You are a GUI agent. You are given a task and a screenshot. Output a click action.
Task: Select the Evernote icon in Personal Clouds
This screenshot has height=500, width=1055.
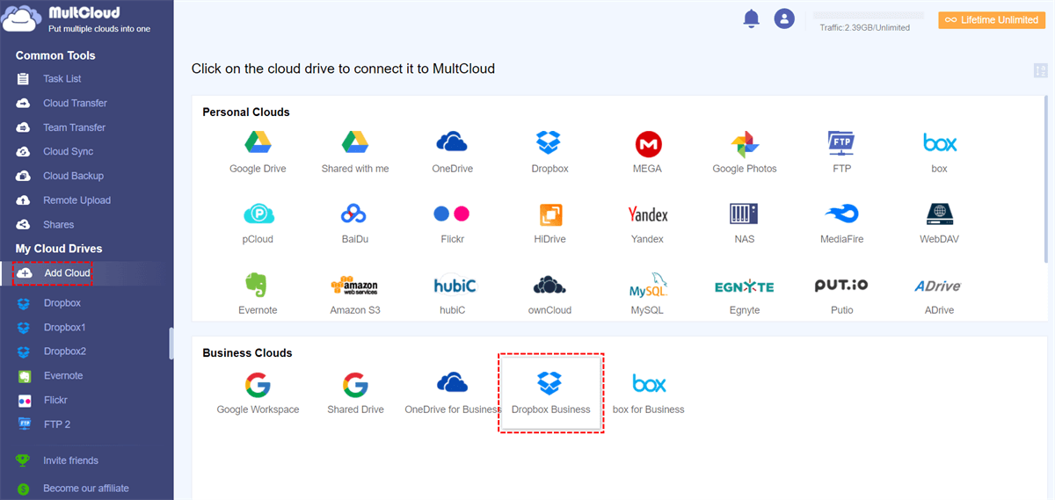tap(257, 285)
